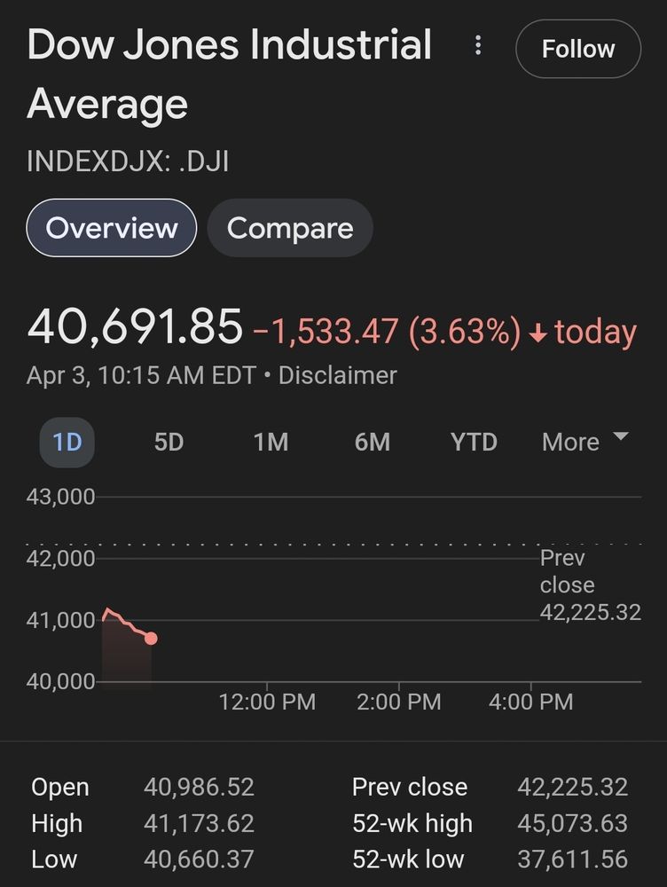Click the 12:00 PM chart axis label
The image size is (667, 887).
[x=267, y=702]
